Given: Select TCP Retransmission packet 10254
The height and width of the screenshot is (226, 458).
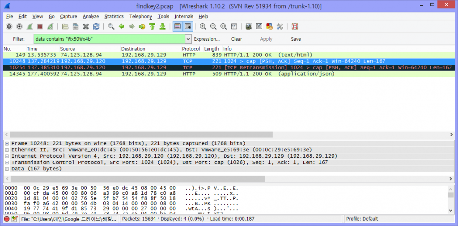Looking at the screenshot, I should tap(229, 67).
